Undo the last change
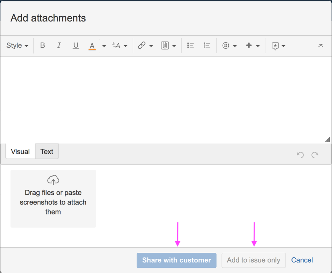 point(300,155)
